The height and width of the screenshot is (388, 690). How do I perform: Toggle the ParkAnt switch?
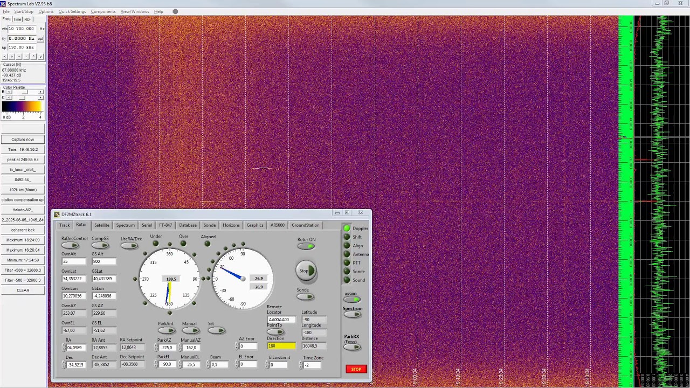point(166,330)
